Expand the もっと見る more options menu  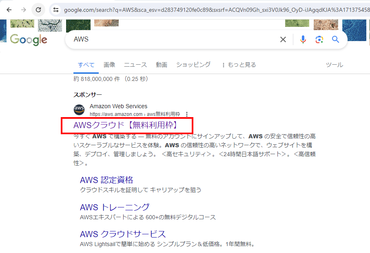click(239, 65)
